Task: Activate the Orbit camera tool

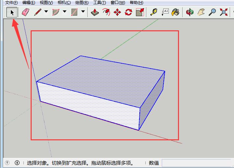Action: [190, 12]
